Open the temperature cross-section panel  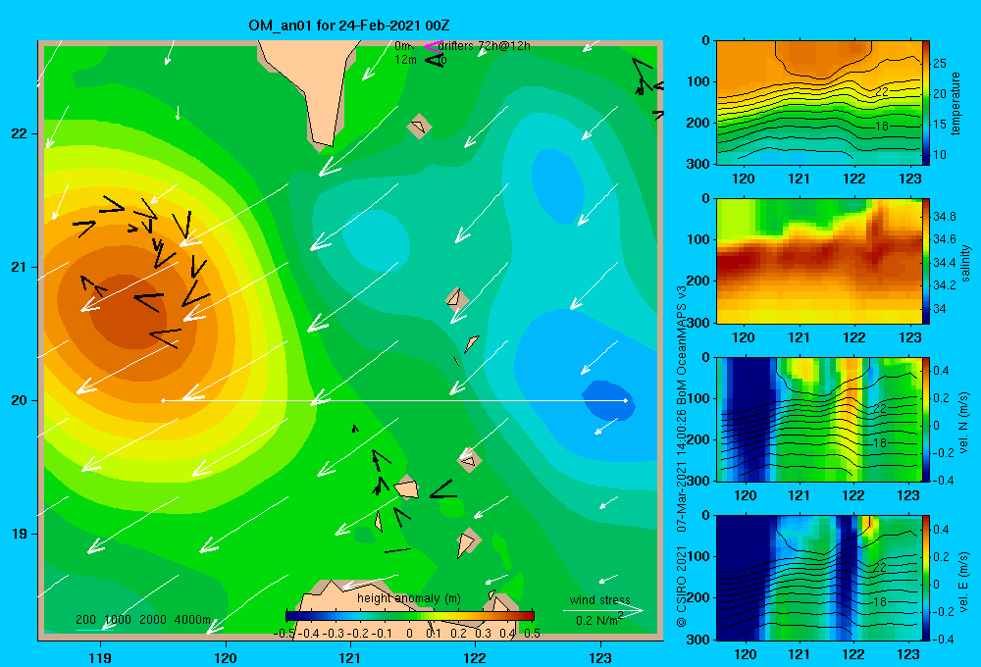point(819,103)
